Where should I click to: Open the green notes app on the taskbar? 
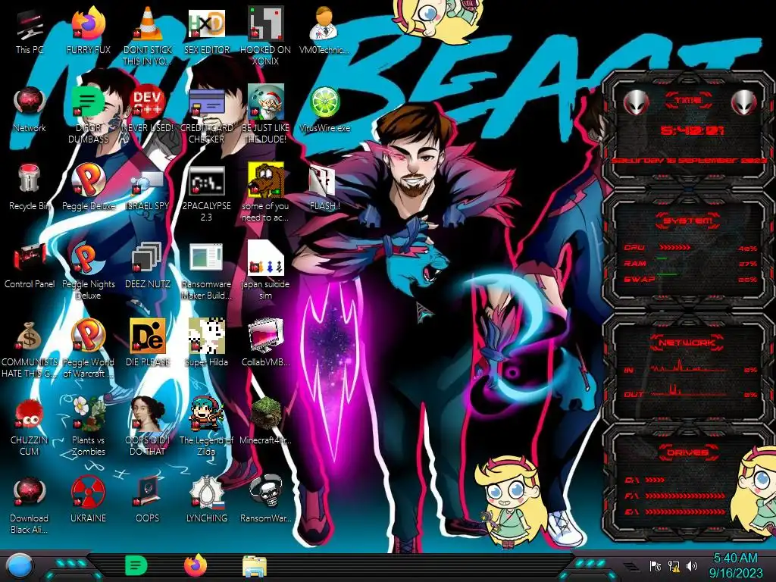tap(136, 565)
